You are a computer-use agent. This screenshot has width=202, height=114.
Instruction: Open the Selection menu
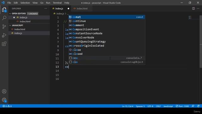pos(25,3)
